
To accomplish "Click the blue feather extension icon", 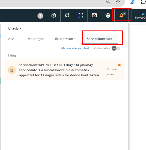I will point(133,2).
